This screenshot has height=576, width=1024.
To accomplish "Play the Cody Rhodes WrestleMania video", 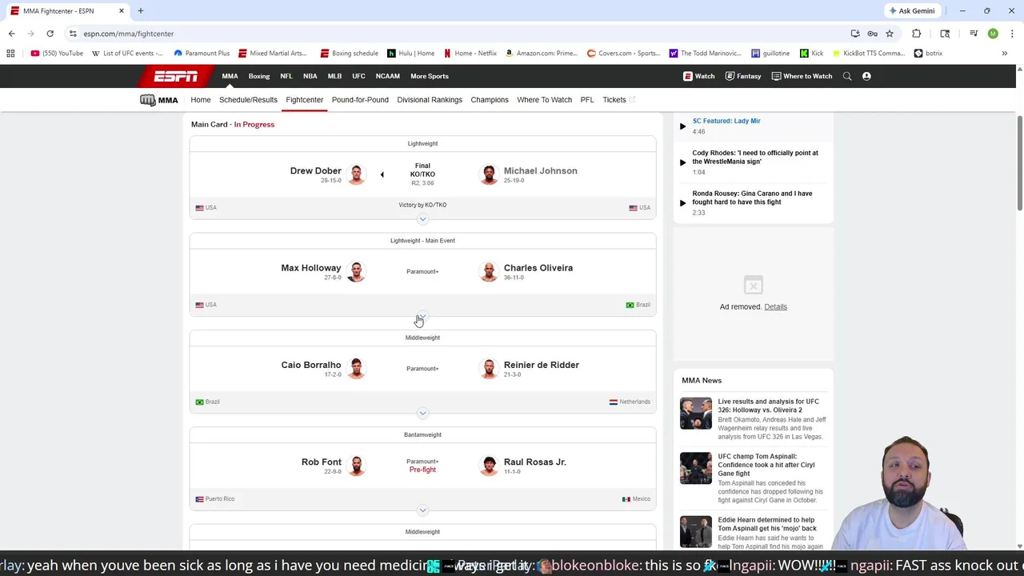I will [682, 162].
